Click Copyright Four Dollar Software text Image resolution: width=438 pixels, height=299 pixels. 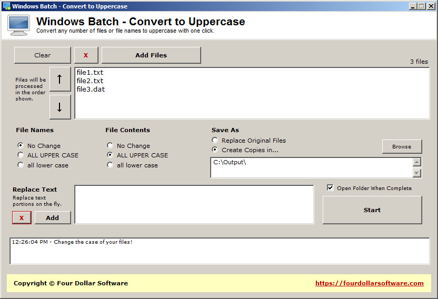[x=71, y=283]
